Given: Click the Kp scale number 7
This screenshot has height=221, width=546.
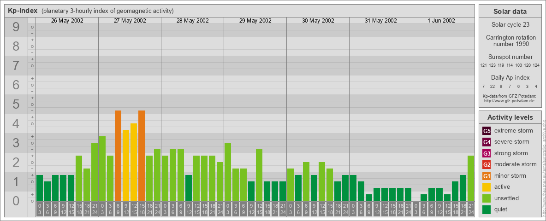Looking at the screenshot, I should pos(16,66).
